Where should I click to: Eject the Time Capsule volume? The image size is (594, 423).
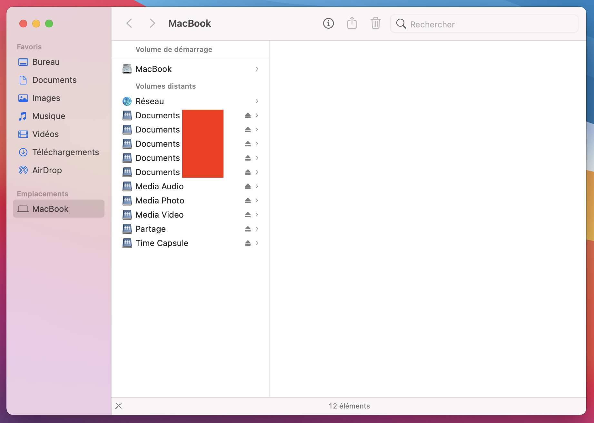248,243
